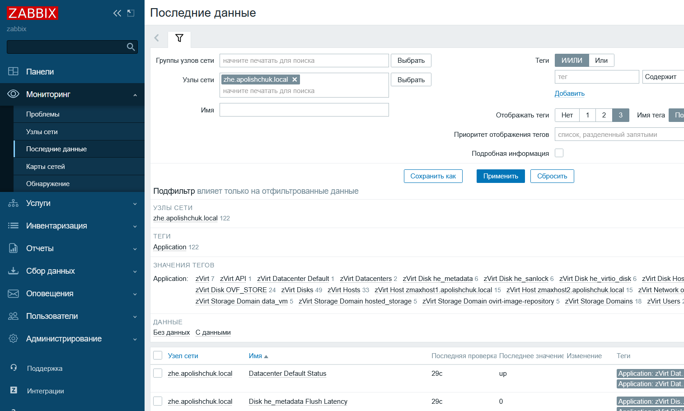Click the Добавить tag link
Image resolution: width=684 pixels, height=411 pixels.
[x=570, y=93]
